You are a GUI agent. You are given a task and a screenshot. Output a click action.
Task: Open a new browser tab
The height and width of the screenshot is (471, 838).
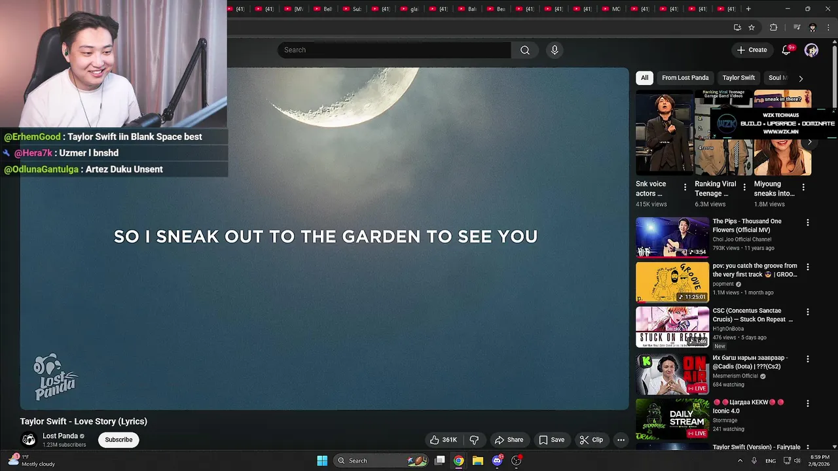(748, 9)
